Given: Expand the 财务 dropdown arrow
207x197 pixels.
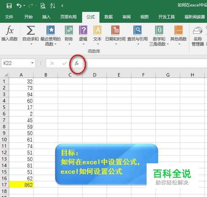Looking at the screenshot, I should point(69,44).
